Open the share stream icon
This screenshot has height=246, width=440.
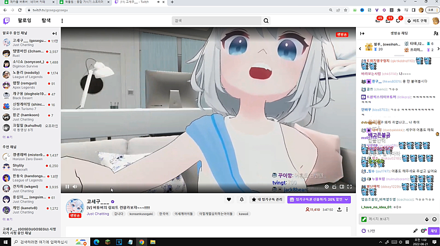[340, 210]
